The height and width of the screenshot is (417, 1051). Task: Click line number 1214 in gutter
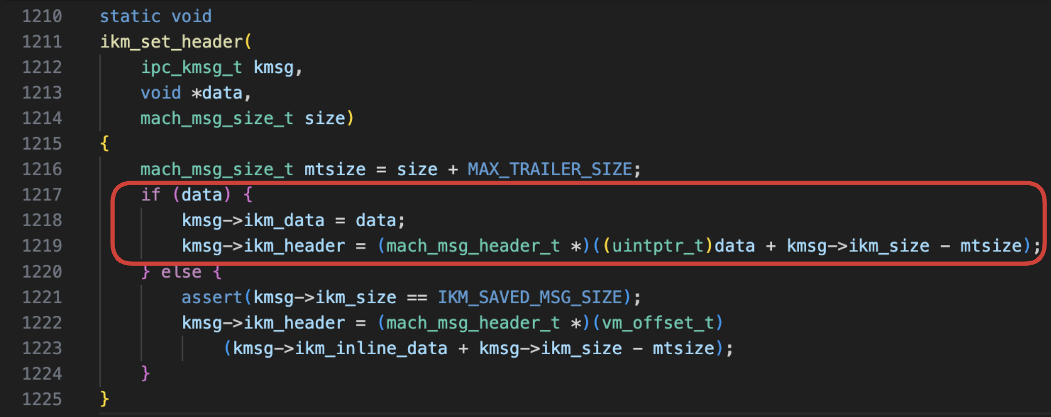42,118
